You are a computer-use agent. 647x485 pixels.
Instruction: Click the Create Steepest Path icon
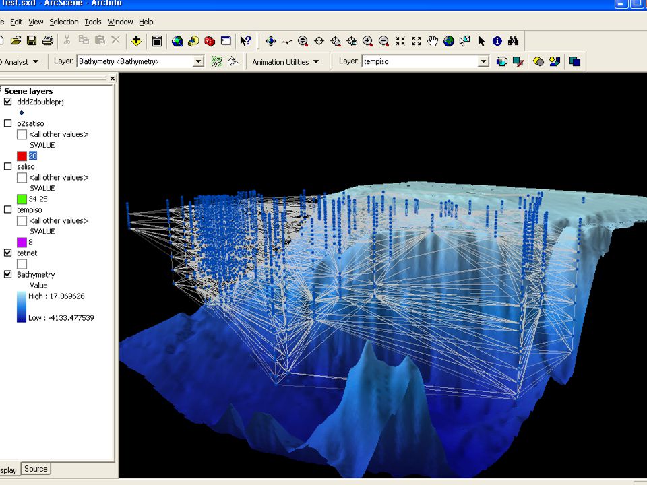[234, 61]
